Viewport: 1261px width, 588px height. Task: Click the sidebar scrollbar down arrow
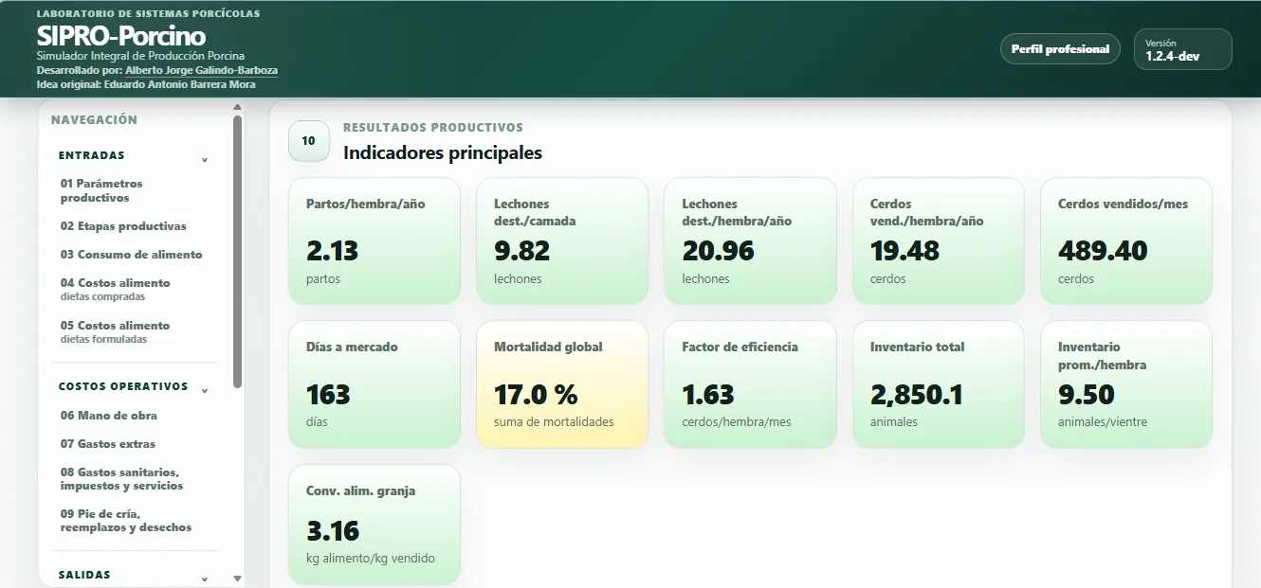pyautogui.click(x=237, y=579)
